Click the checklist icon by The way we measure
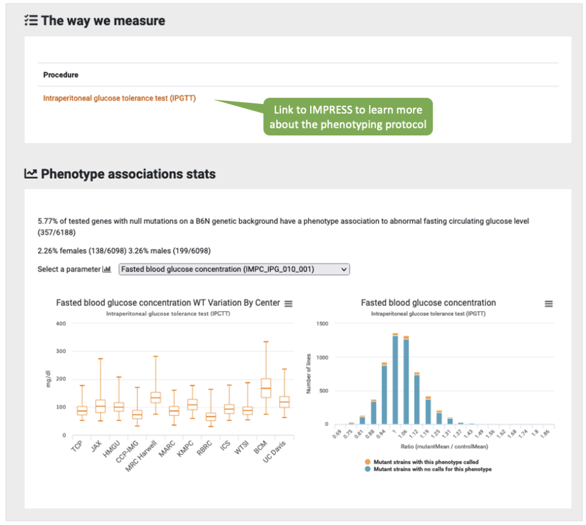The width and height of the screenshot is (586, 525). click(31, 21)
